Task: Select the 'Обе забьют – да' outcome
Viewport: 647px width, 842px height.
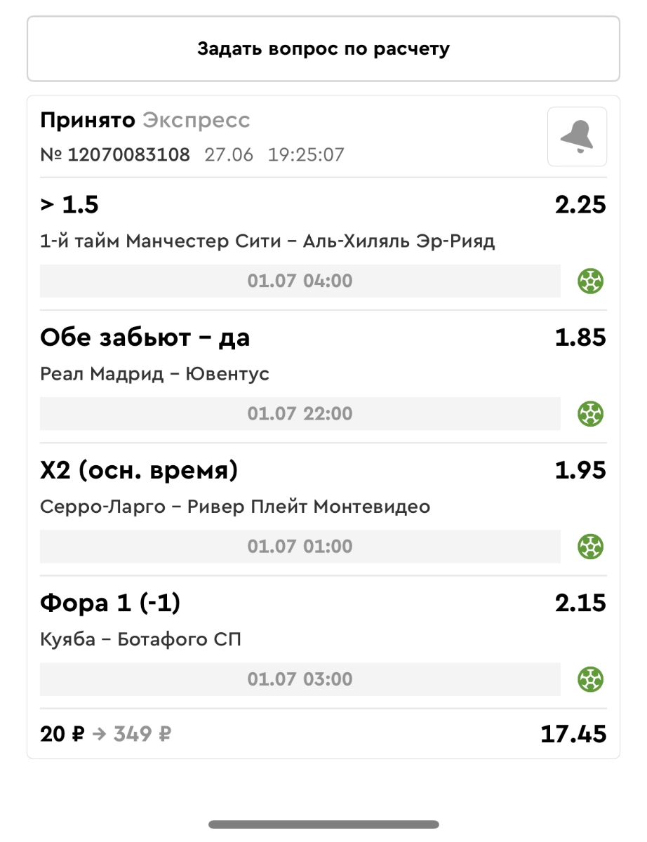Action: point(145,338)
